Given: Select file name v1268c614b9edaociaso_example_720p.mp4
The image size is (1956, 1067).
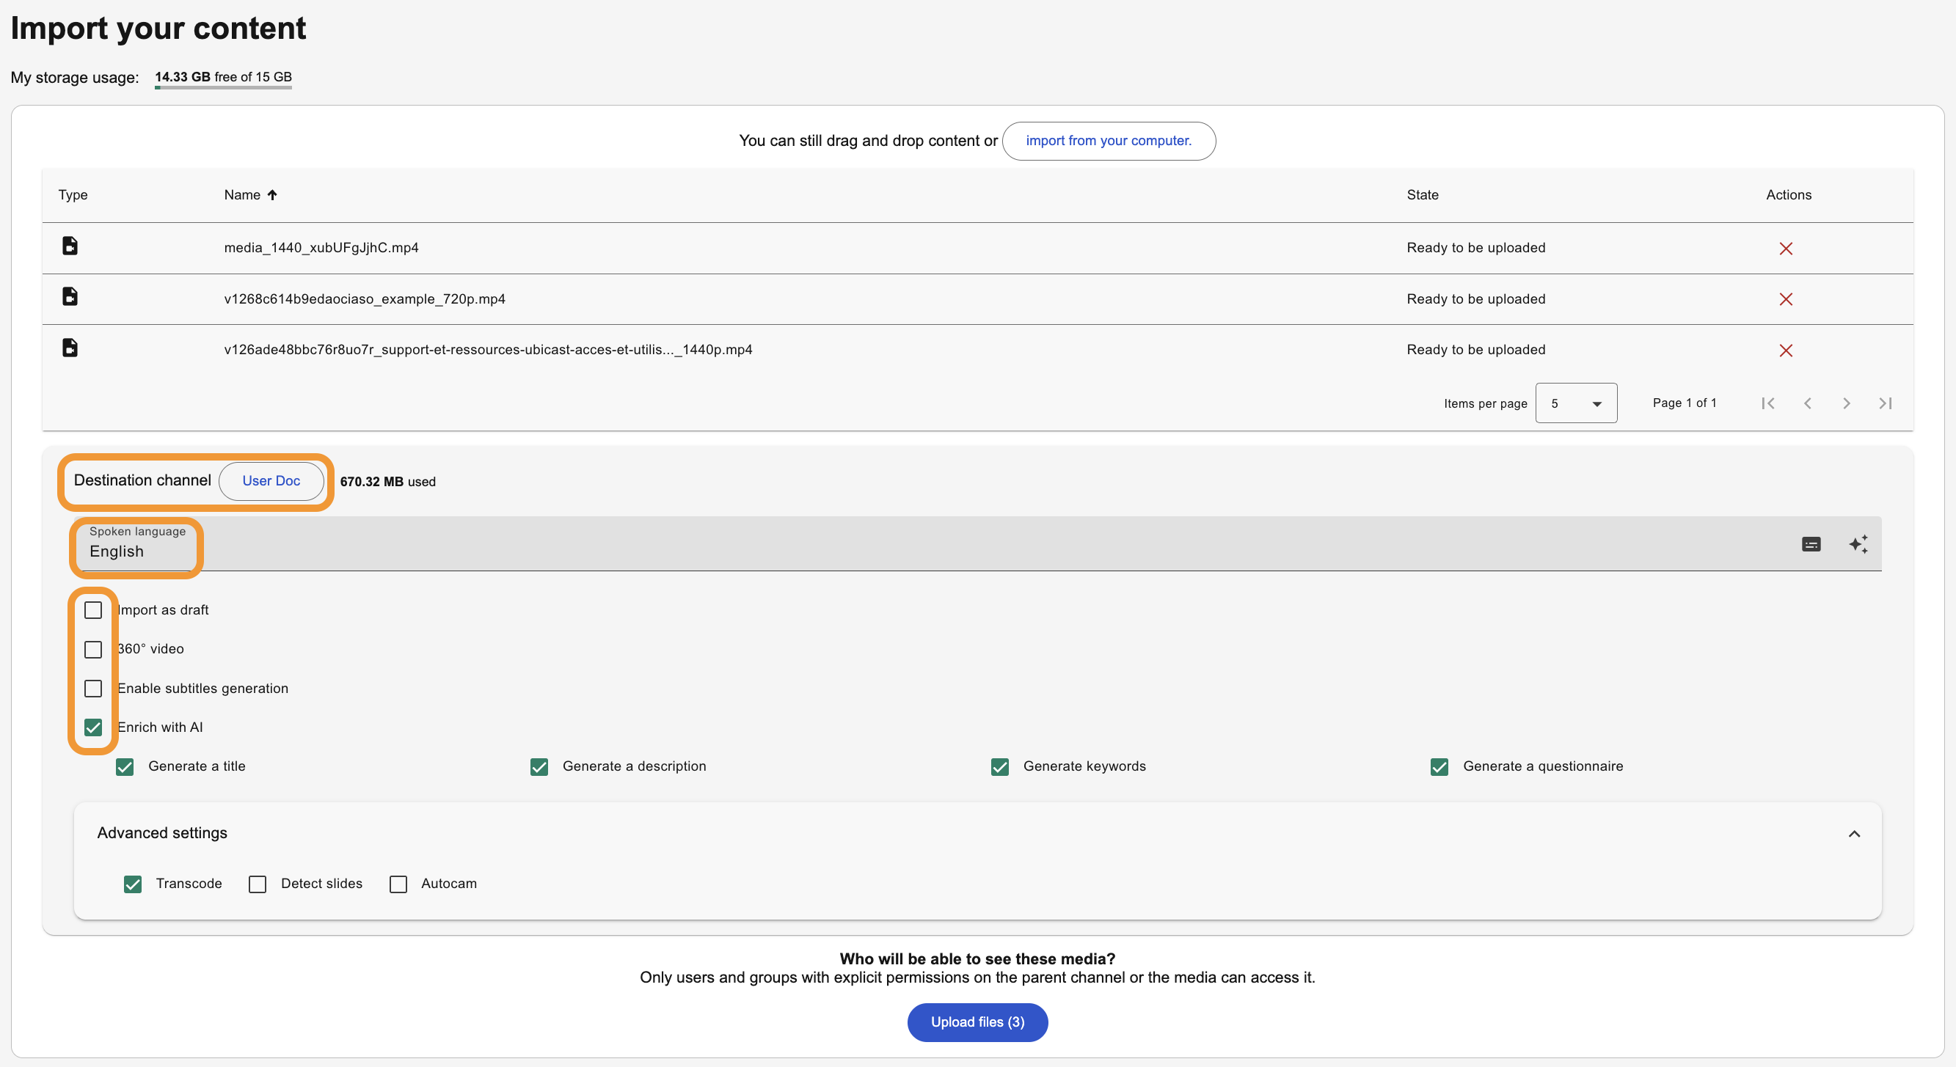Looking at the screenshot, I should click(365, 299).
